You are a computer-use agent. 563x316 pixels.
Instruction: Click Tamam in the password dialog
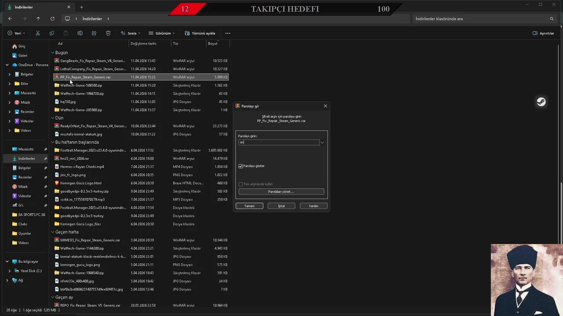249,206
